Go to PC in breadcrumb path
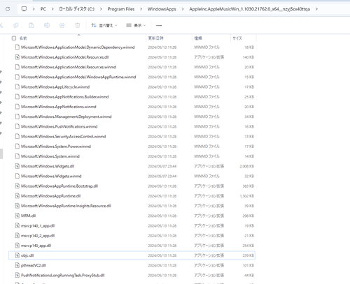The height and width of the screenshot is (284, 350). coord(43,9)
